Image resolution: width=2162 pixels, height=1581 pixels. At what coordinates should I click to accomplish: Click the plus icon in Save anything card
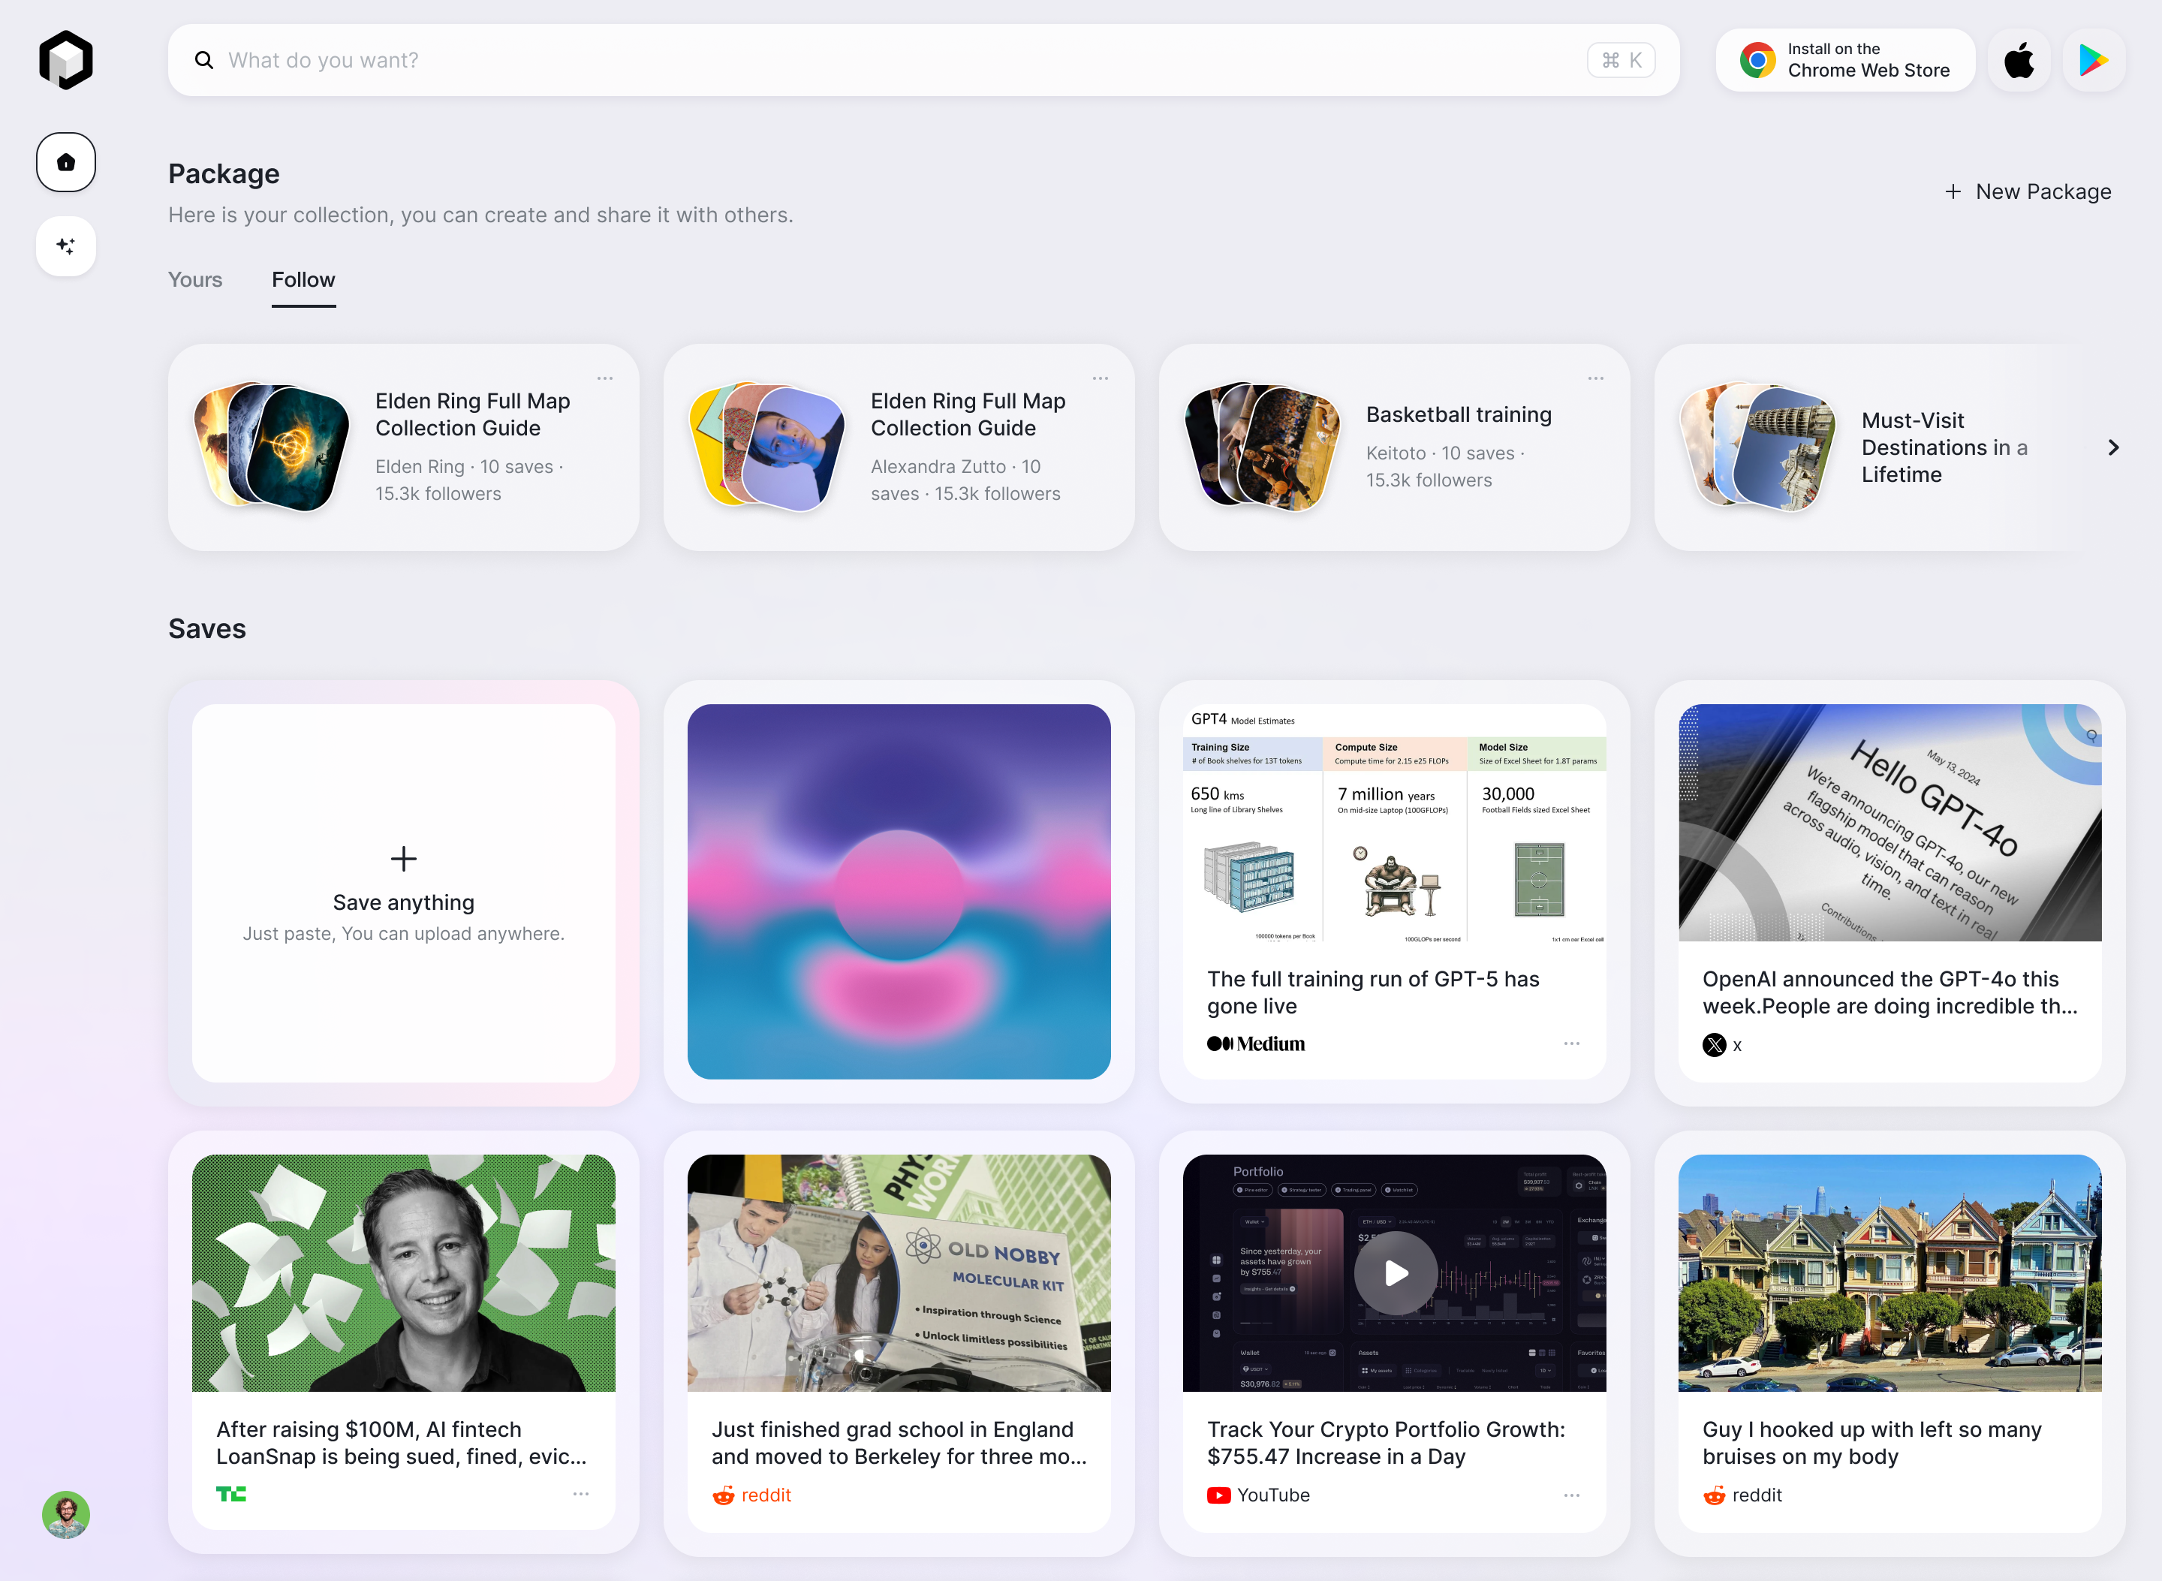[404, 859]
